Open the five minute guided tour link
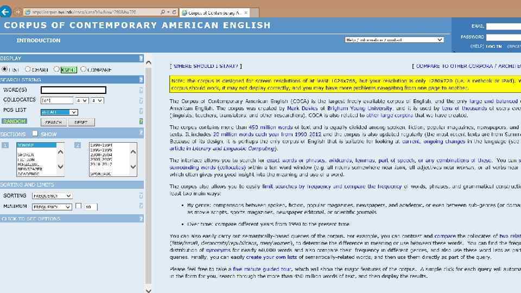Image resolution: width=521 pixels, height=293 pixels. [x=262, y=269]
